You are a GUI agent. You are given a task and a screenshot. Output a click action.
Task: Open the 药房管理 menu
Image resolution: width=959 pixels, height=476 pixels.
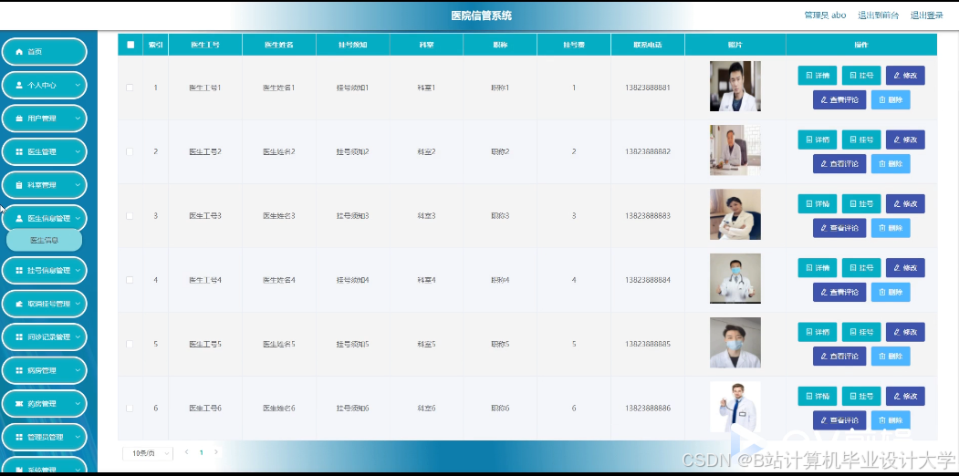44,403
